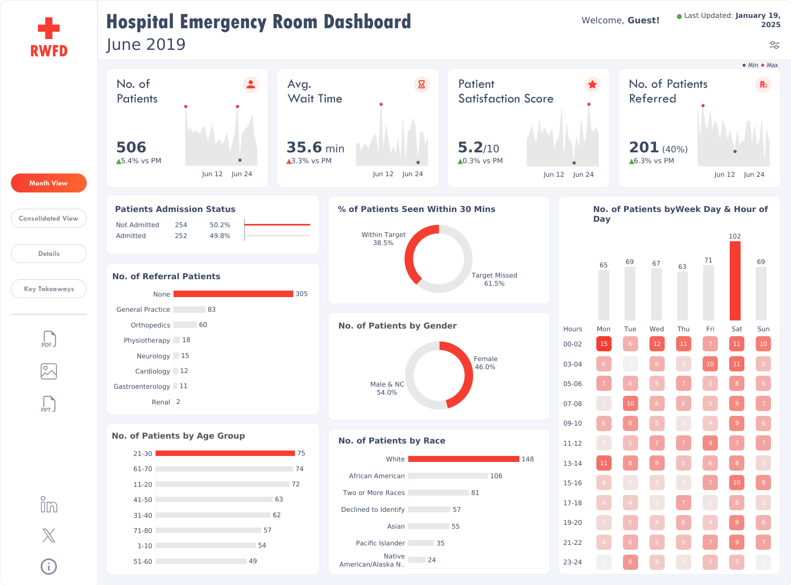Export dashboard as image icon
Image resolution: width=791 pixels, height=585 pixels.
(x=49, y=371)
